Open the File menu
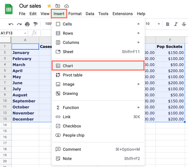 (x=22, y=14)
